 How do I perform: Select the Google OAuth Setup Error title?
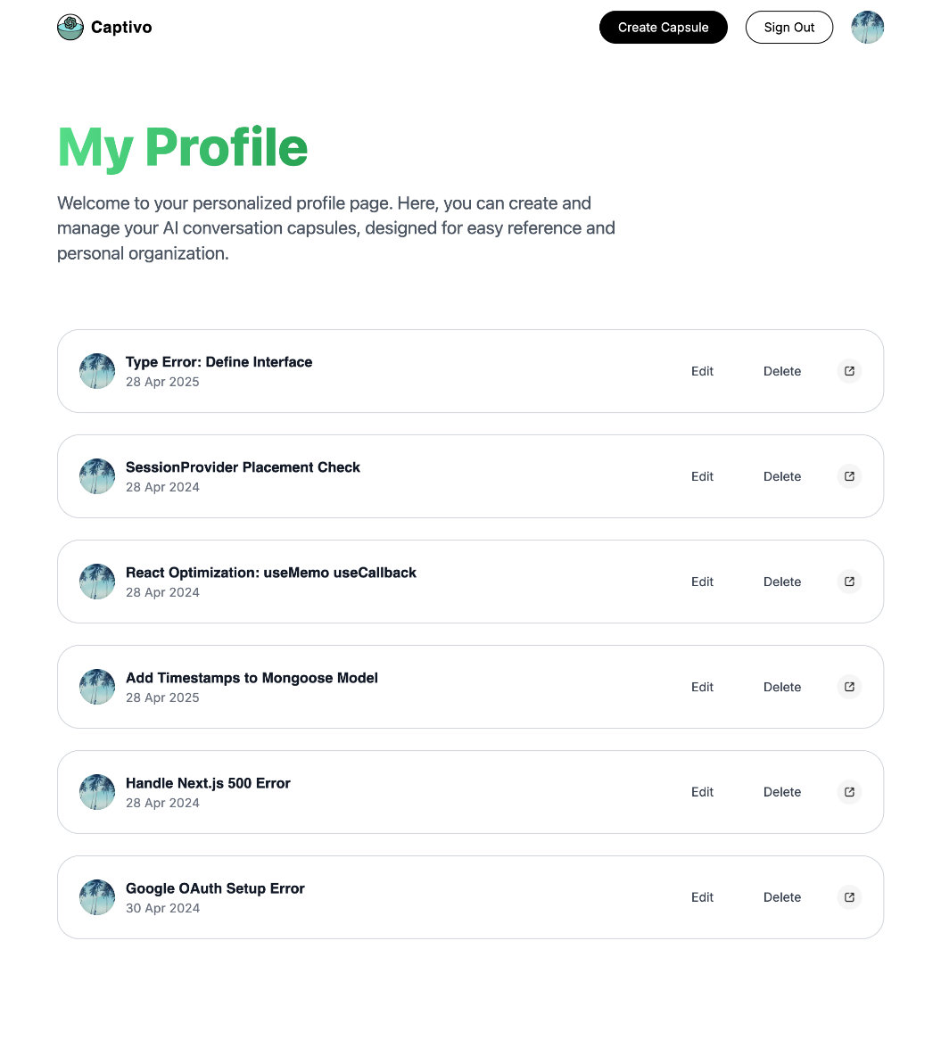215,888
